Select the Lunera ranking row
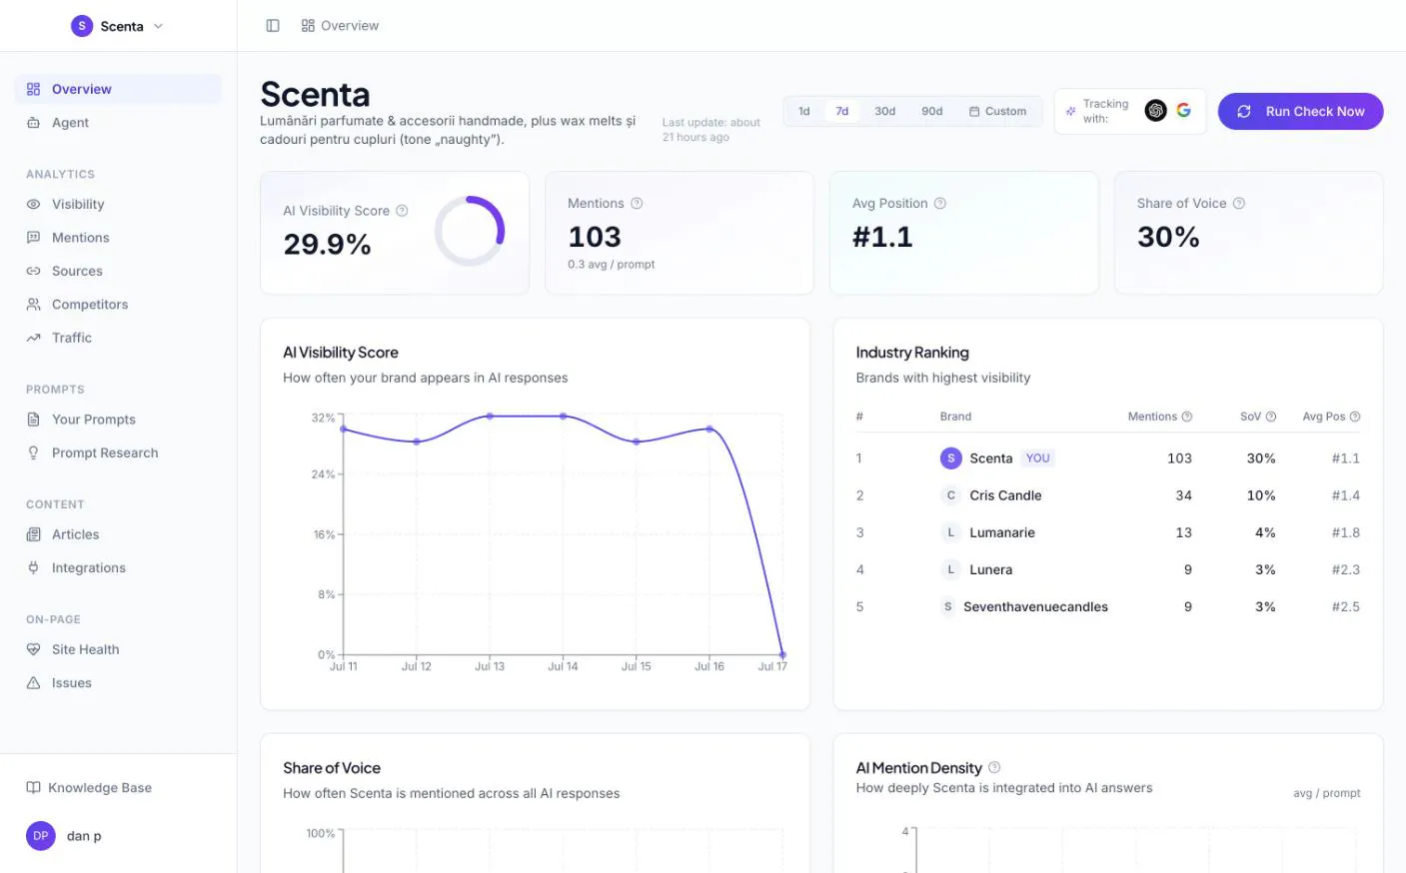This screenshot has width=1406, height=873. point(1107,569)
